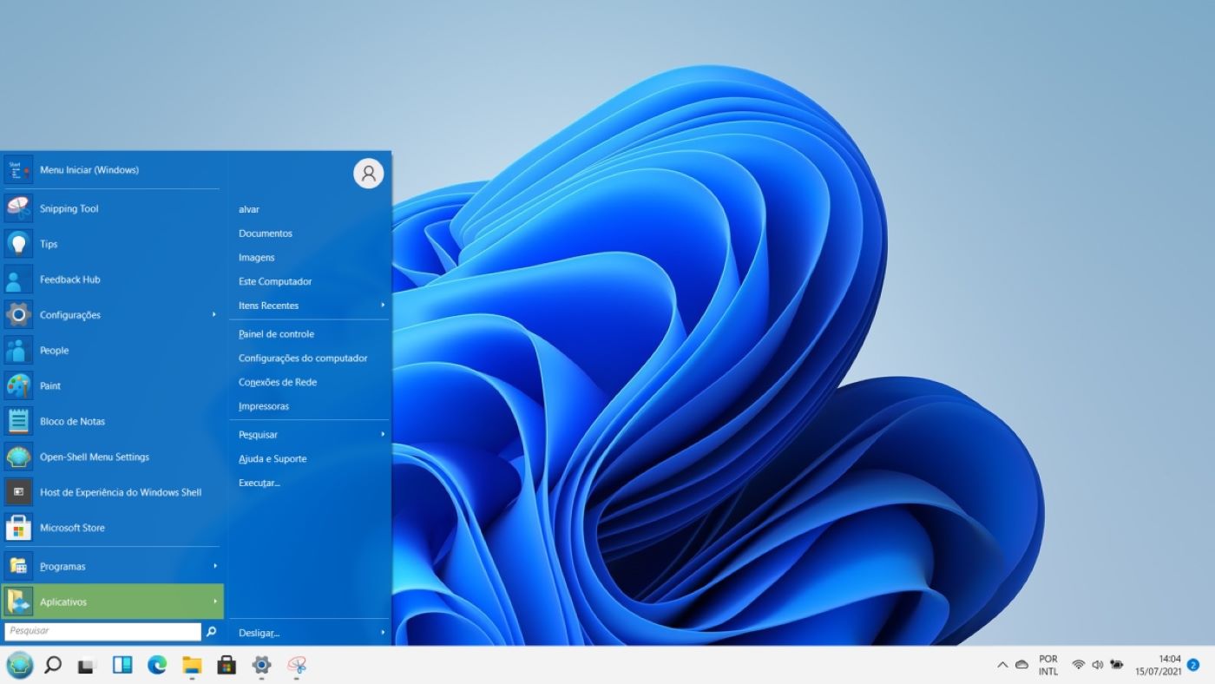Show hidden tray icons chevron
The width and height of the screenshot is (1215, 684).
[x=1002, y=665]
